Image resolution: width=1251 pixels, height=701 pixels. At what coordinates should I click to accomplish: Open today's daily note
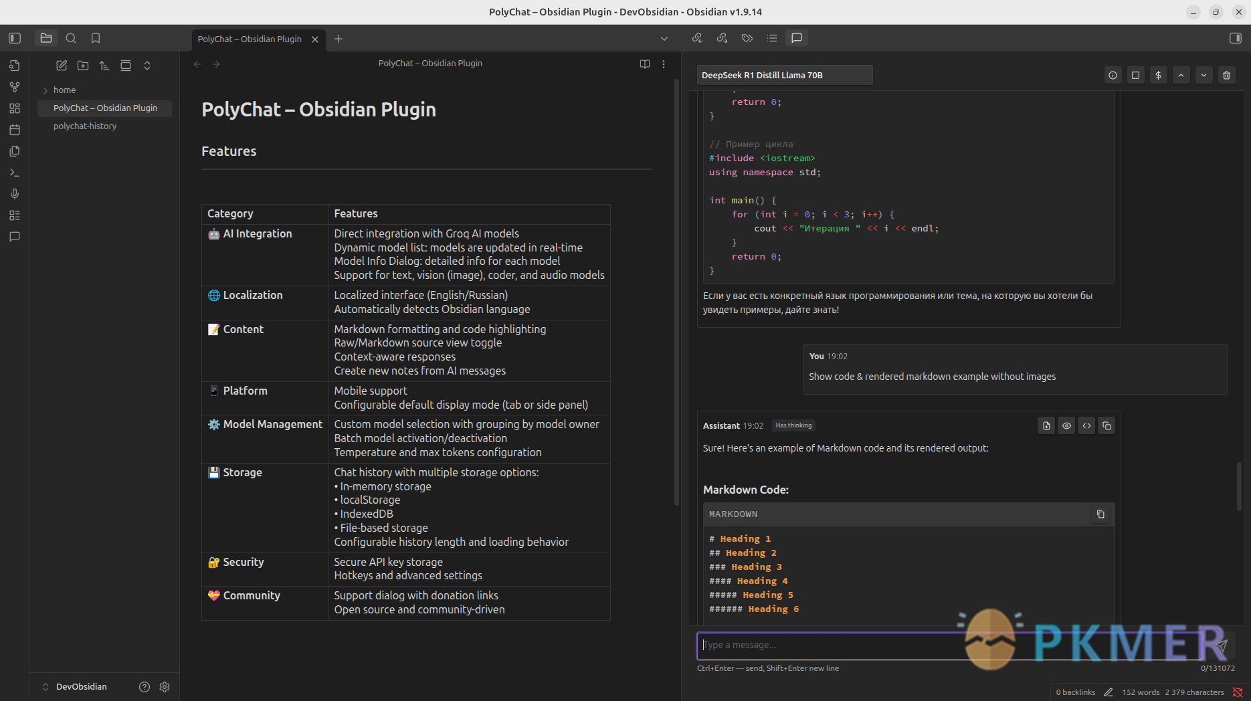15,130
